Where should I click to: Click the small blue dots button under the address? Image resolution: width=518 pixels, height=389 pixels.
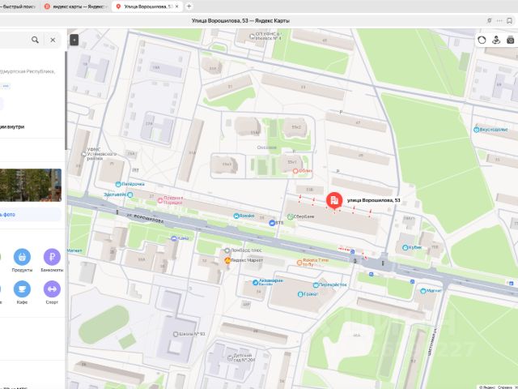(x=6, y=86)
